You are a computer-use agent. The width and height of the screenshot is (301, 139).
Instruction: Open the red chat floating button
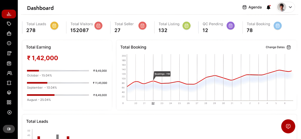coord(288,126)
